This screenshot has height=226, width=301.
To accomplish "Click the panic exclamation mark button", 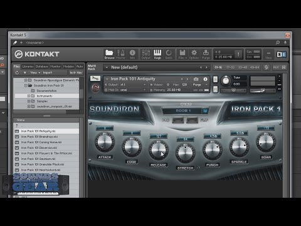I will [x=238, y=54].
